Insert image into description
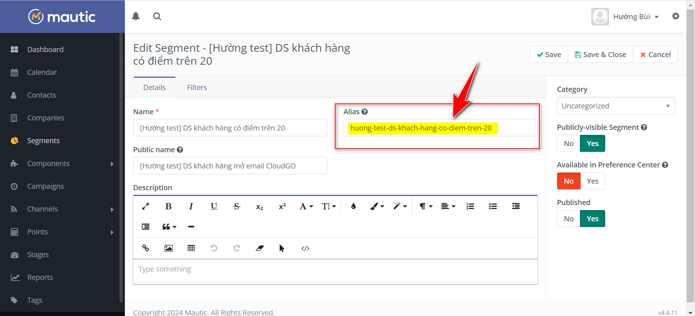This screenshot has width=695, height=316. point(168,248)
